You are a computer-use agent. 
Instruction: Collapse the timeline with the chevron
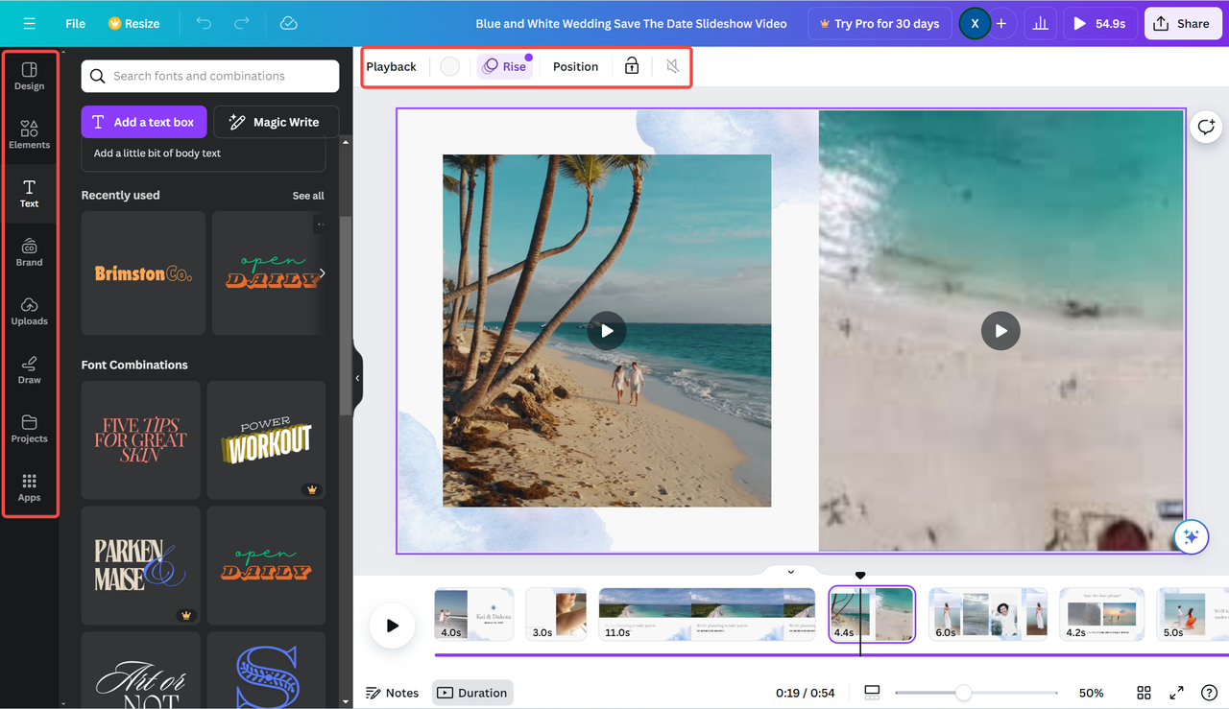(x=789, y=571)
